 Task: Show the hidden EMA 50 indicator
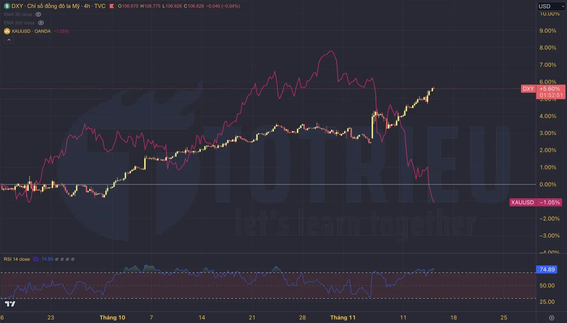(x=38, y=14)
